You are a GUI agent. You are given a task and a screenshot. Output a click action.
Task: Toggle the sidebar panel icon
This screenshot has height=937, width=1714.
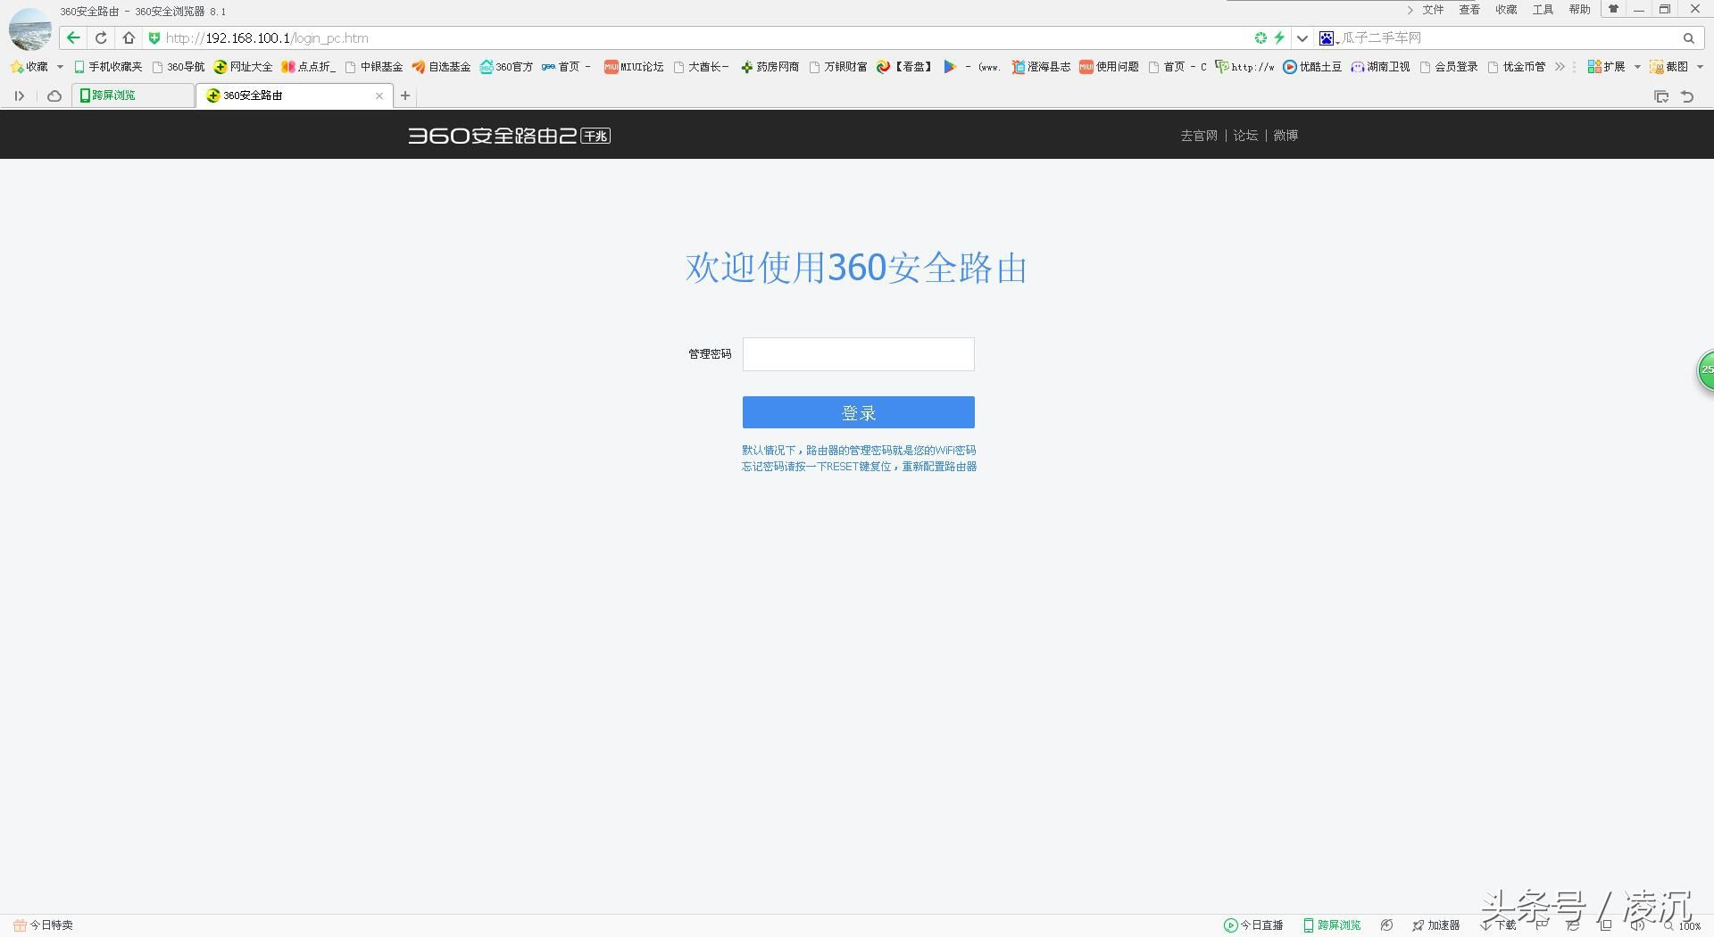(x=19, y=95)
